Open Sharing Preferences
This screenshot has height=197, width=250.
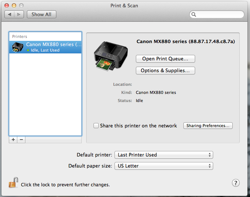tap(208, 126)
